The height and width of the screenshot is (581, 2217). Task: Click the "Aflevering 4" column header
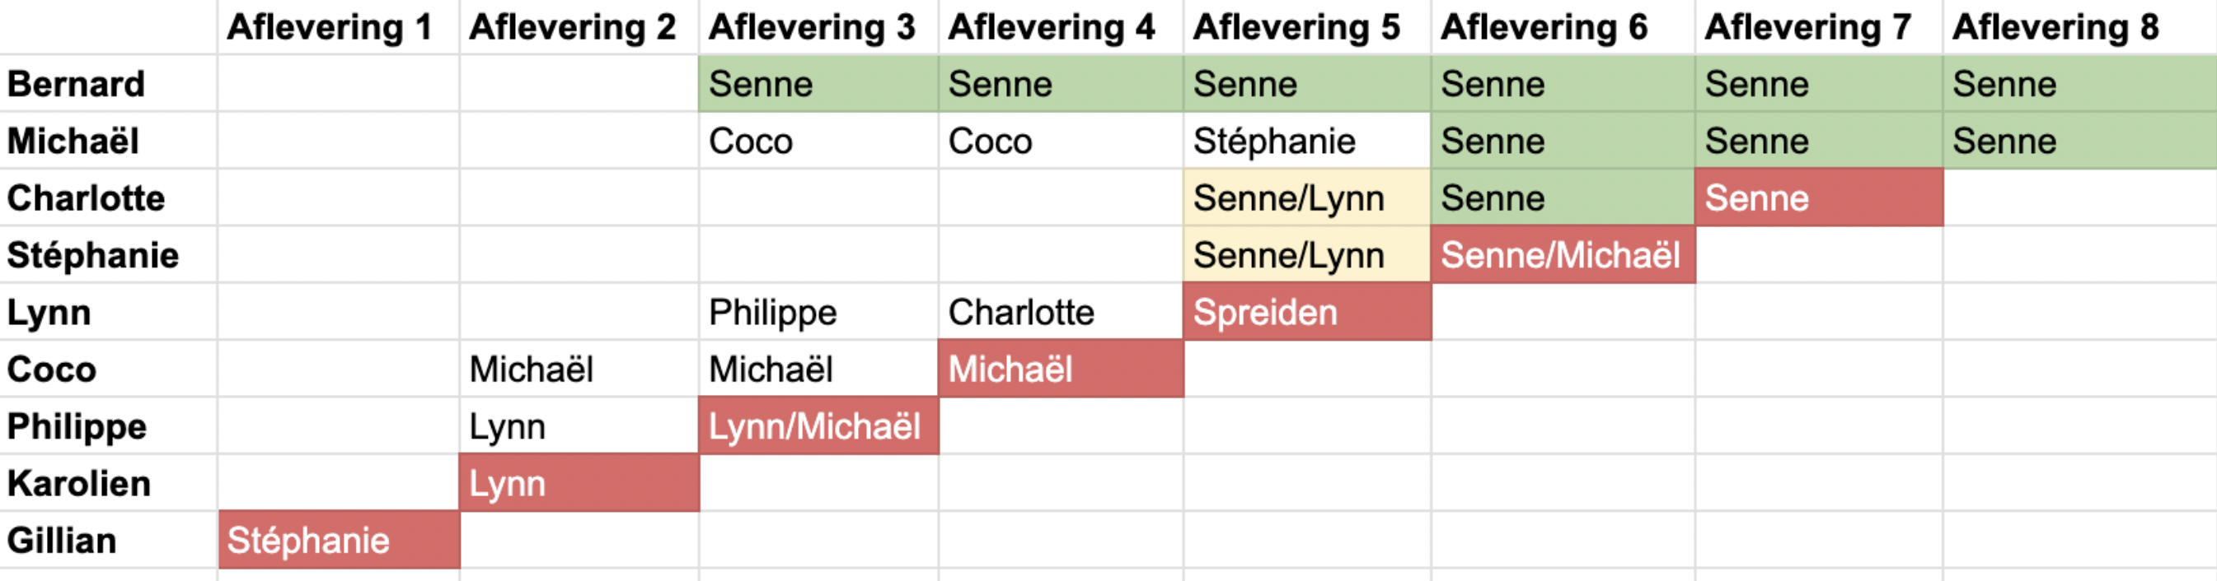click(1051, 27)
